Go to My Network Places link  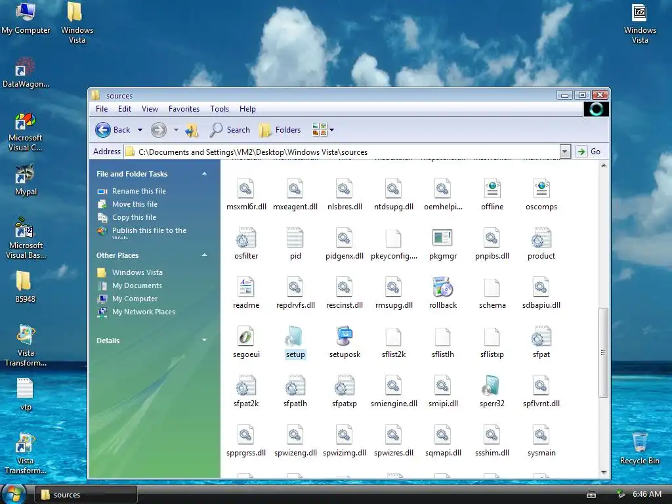click(x=144, y=312)
